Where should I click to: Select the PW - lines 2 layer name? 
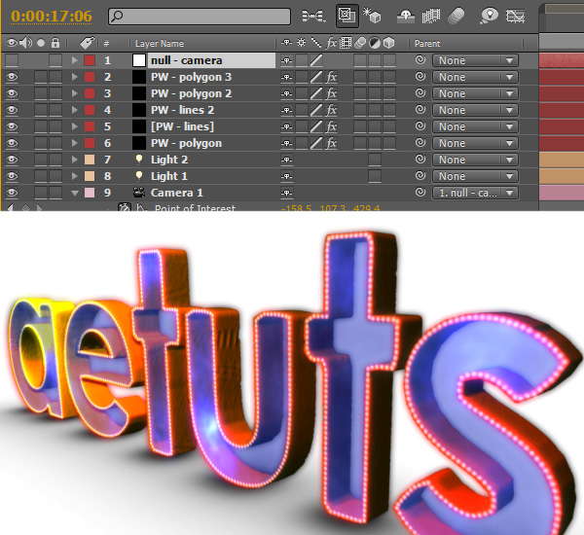183,110
